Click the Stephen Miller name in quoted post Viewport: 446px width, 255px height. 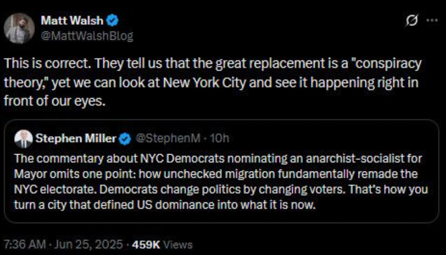pyautogui.click(x=75, y=139)
